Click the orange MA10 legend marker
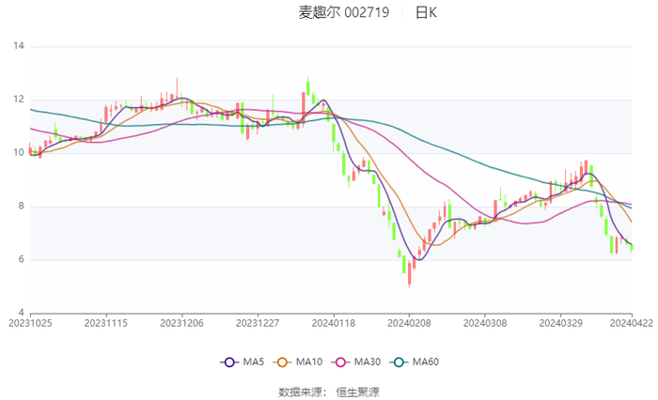Image resolution: width=658 pixels, height=400 pixels. (x=282, y=362)
